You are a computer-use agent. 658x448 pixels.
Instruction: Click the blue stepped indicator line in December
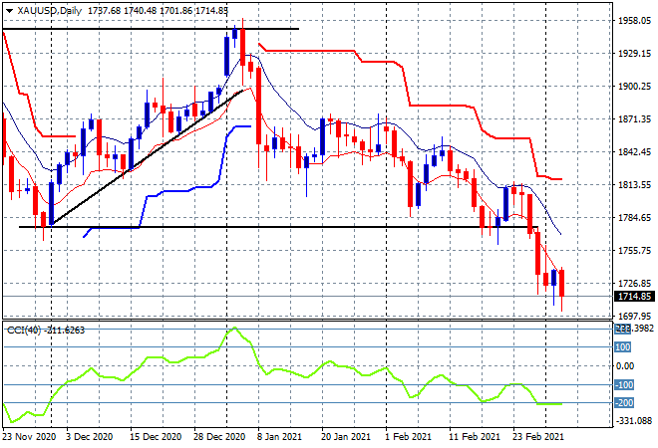(x=167, y=191)
